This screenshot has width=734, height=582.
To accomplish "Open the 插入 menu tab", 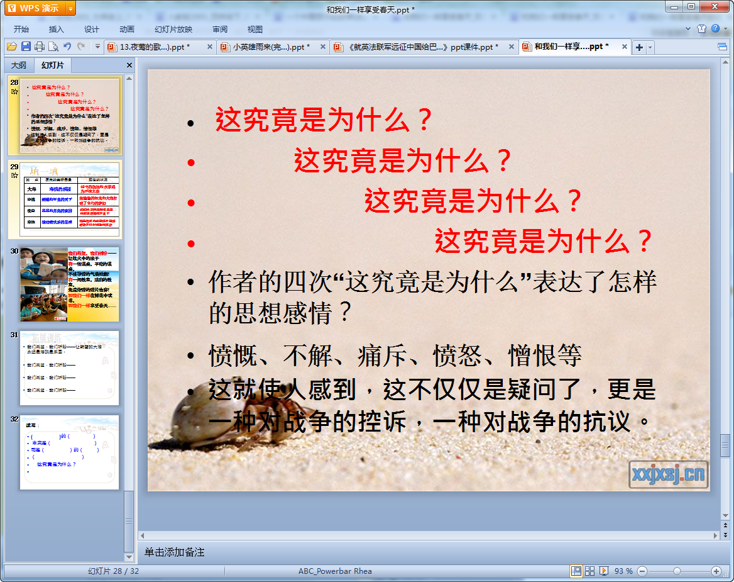I will click(57, 29).
